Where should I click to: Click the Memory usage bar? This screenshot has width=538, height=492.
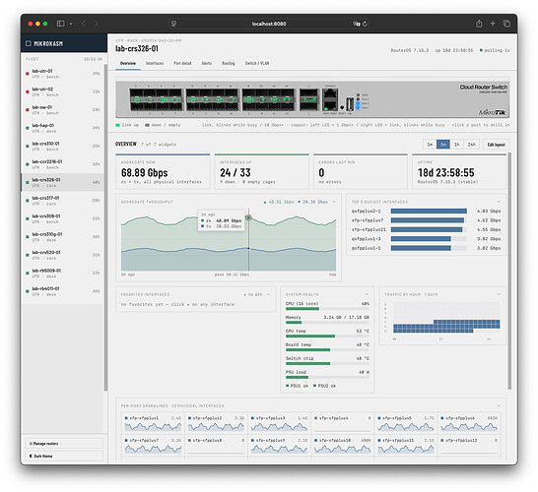(x=327, y=323)
